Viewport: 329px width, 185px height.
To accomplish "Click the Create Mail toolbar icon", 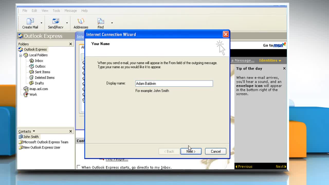I will (x=30, y=21).
